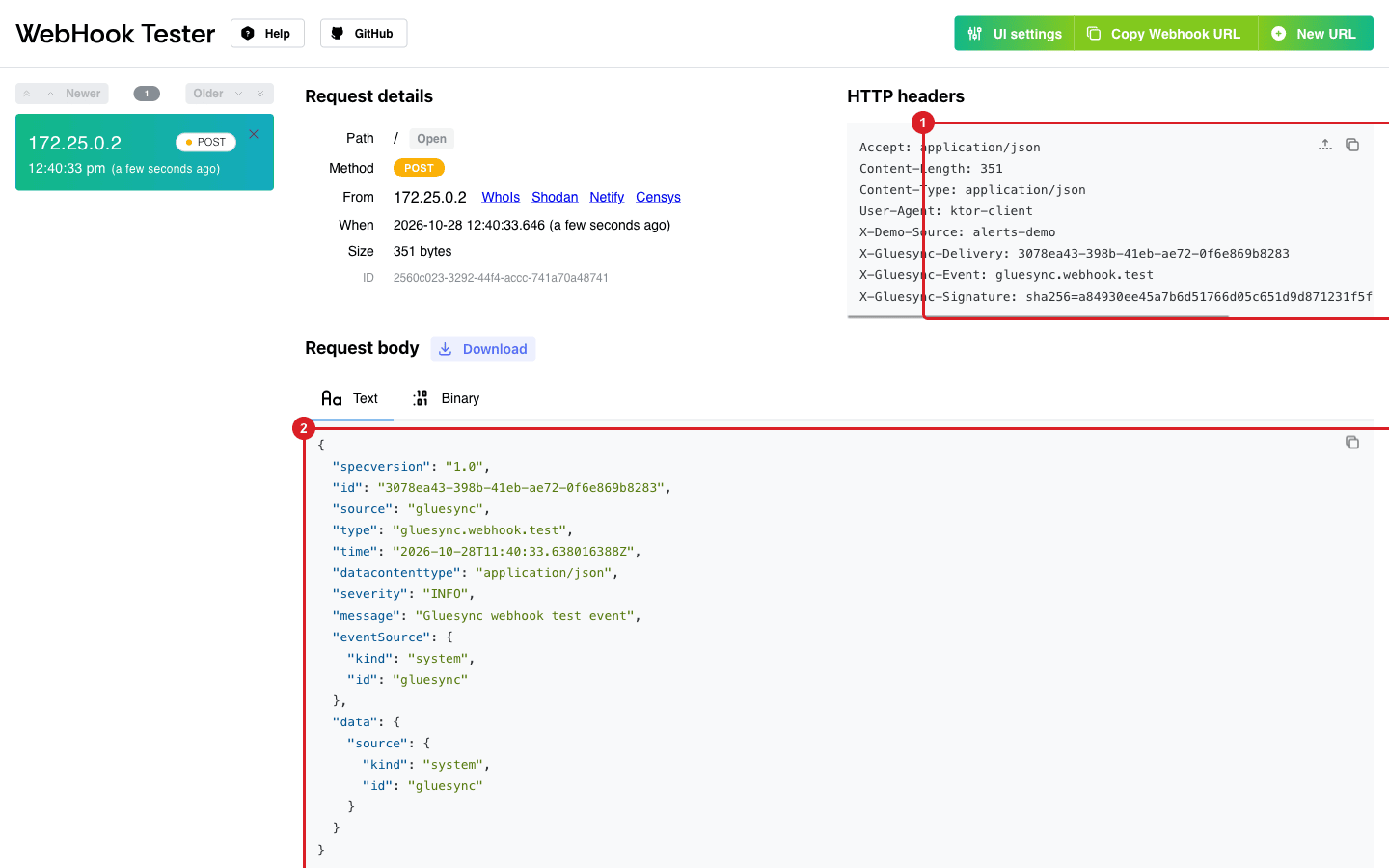
Task: Export the HTTP headers via share icon
Action: (1325, 145)
